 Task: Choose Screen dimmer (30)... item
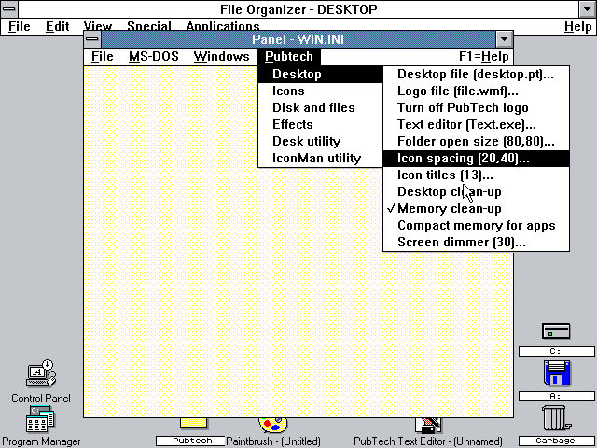coord(476,243)
